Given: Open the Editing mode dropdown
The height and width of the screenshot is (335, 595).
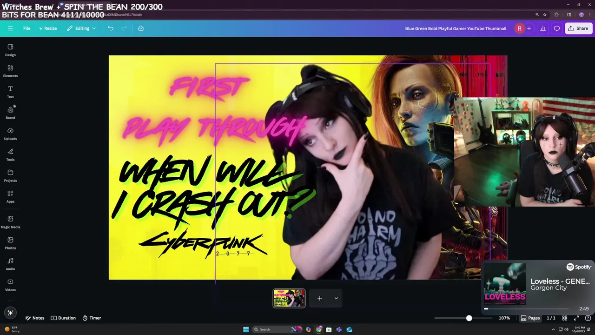Looking at the screenshot, I should coord(81,28).
